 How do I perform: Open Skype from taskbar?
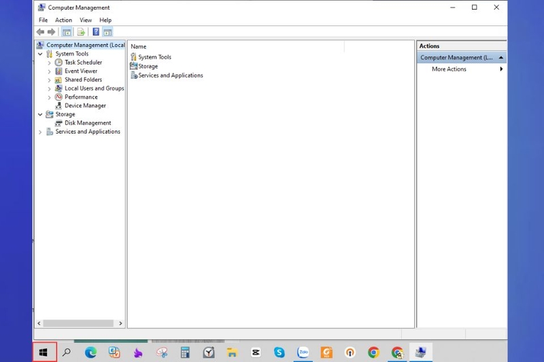(279, 352)
